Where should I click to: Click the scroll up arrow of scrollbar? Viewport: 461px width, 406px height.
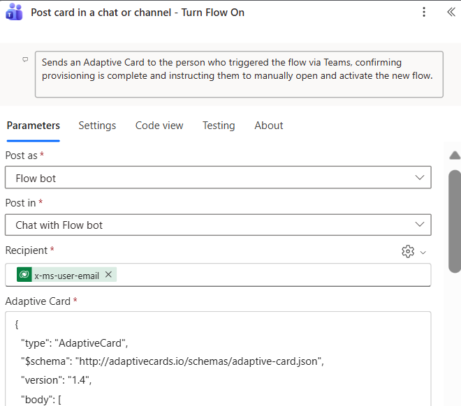coord(455,155)
